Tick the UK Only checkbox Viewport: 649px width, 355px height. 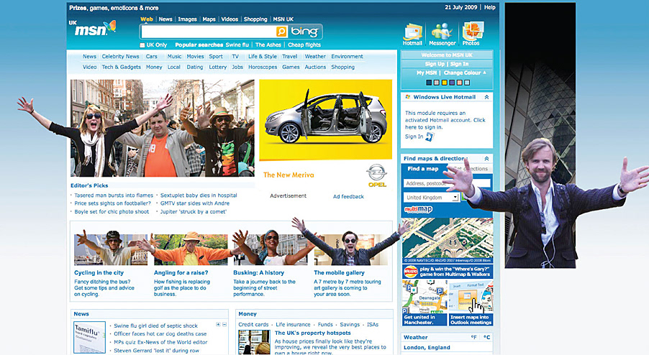point(142,45)
